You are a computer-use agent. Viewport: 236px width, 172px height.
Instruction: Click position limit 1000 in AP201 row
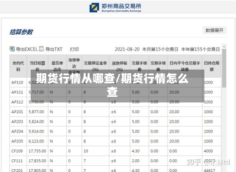pyautogui.click(x=209, y=112)
